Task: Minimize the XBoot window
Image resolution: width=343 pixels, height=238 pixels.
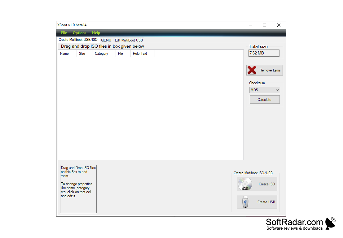Action: tap(251, 25)
